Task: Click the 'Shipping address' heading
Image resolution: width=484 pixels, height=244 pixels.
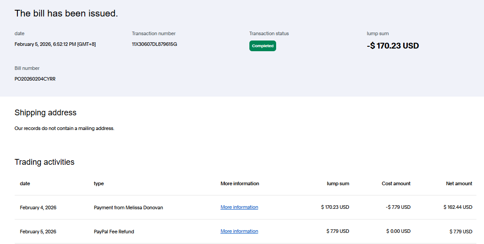Action: pos(46,113)
